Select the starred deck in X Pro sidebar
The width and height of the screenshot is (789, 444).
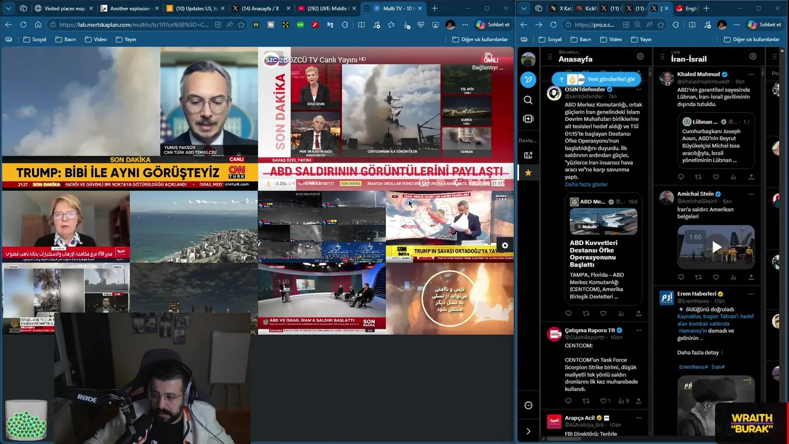pos(528,173)
